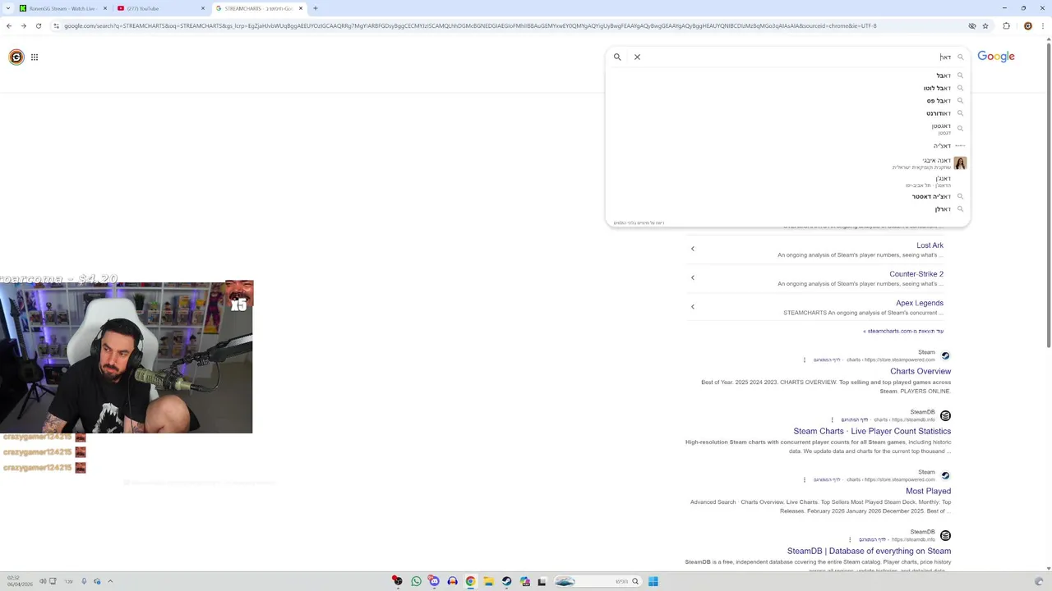Open the Lost Ark result link
Image resolution: width=1052 pixels, height=591 pixels.
930,245
